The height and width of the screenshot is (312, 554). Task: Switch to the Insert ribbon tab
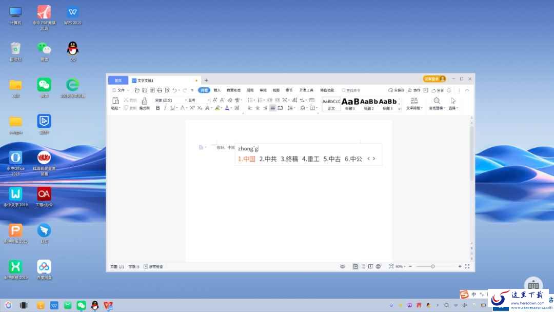217,90
